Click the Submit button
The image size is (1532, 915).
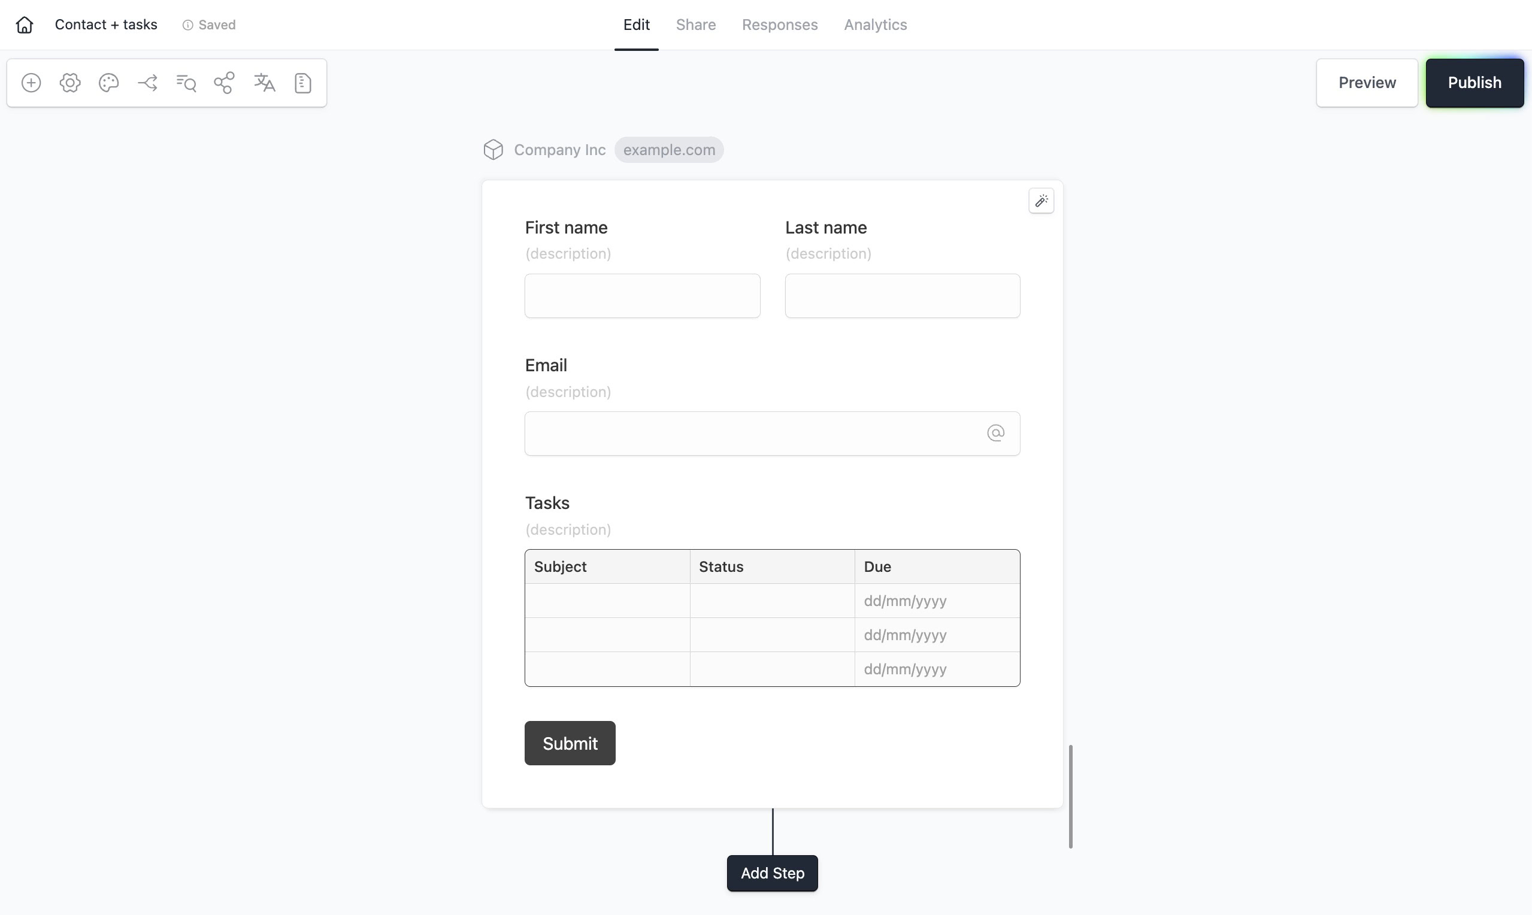pos(570,743)
